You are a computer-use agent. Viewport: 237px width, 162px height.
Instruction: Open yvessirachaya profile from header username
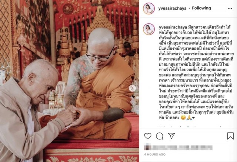[172, 8]
